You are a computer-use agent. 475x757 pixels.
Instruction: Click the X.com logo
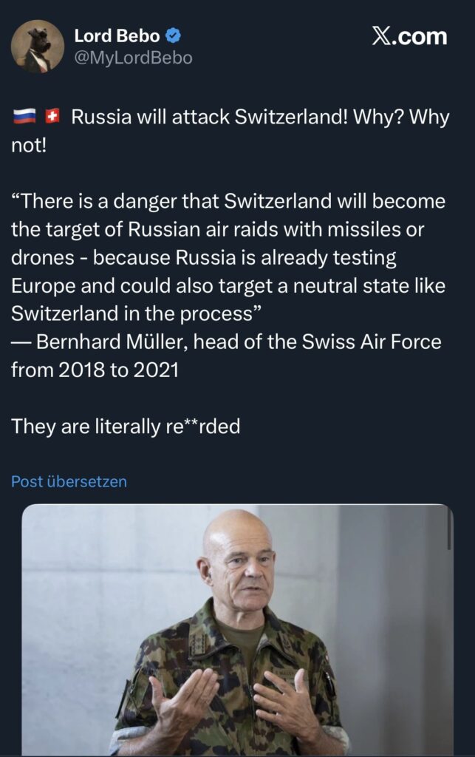point(409,36)
